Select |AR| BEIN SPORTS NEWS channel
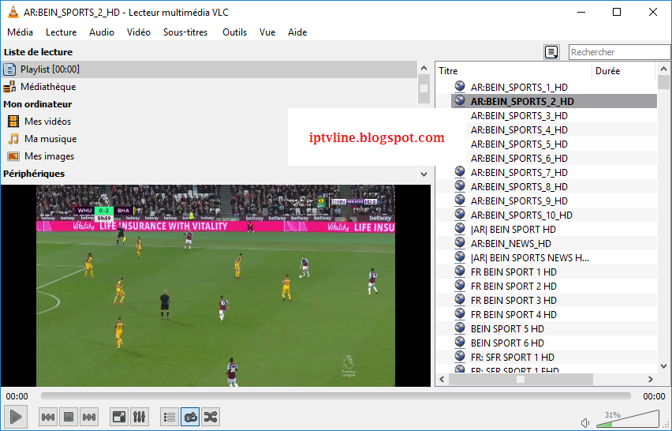 [530, 258]
